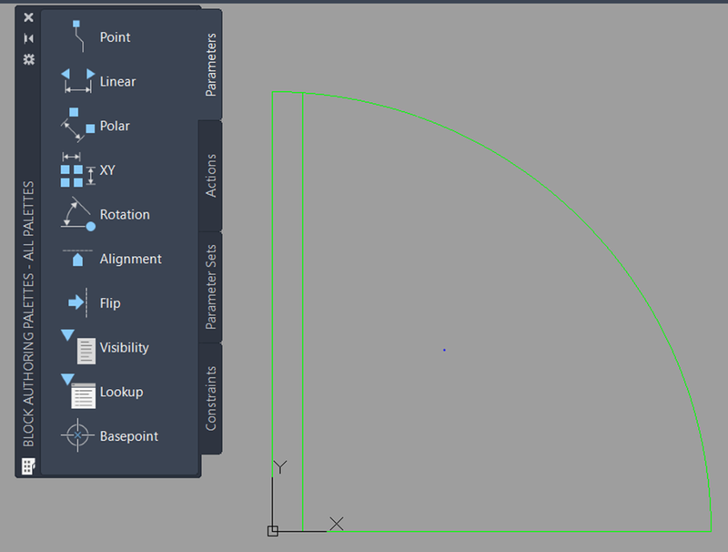Screen dimensions: 728x552
Task: Click the small blue point in the drawing
Action: (x=444, y=350)
